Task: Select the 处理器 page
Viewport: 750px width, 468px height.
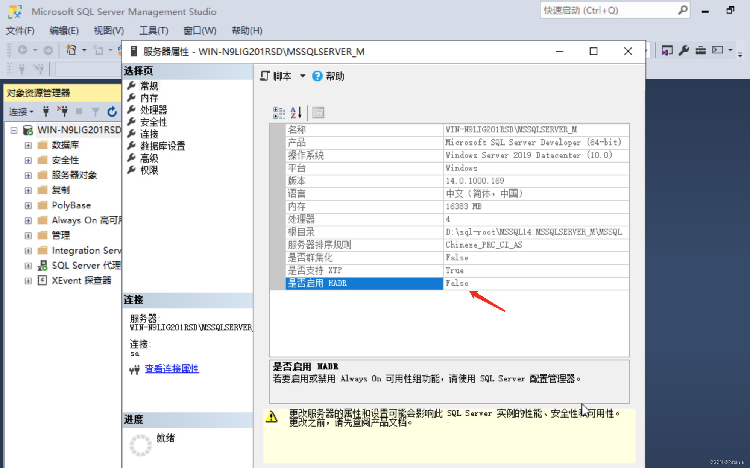Action: (x=153, y=110)
